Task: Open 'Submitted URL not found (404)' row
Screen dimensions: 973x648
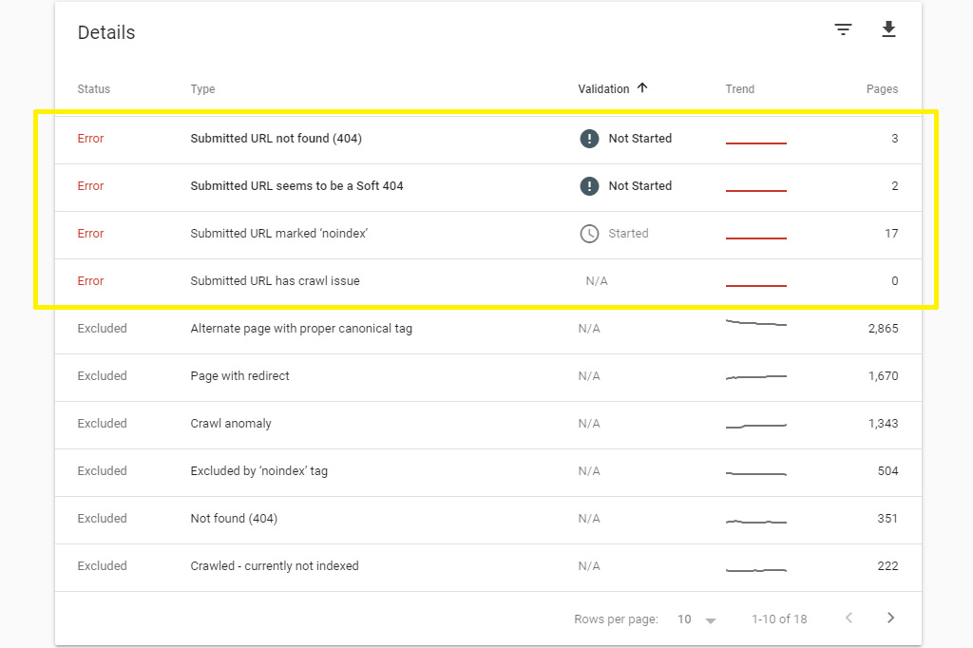Action: (488, 139)
